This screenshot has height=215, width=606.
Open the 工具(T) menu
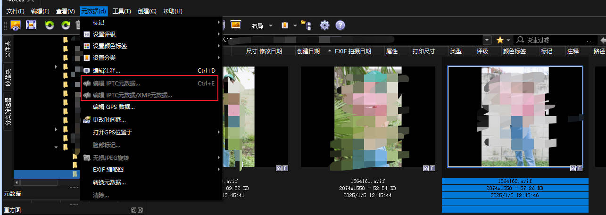point(122,11)
